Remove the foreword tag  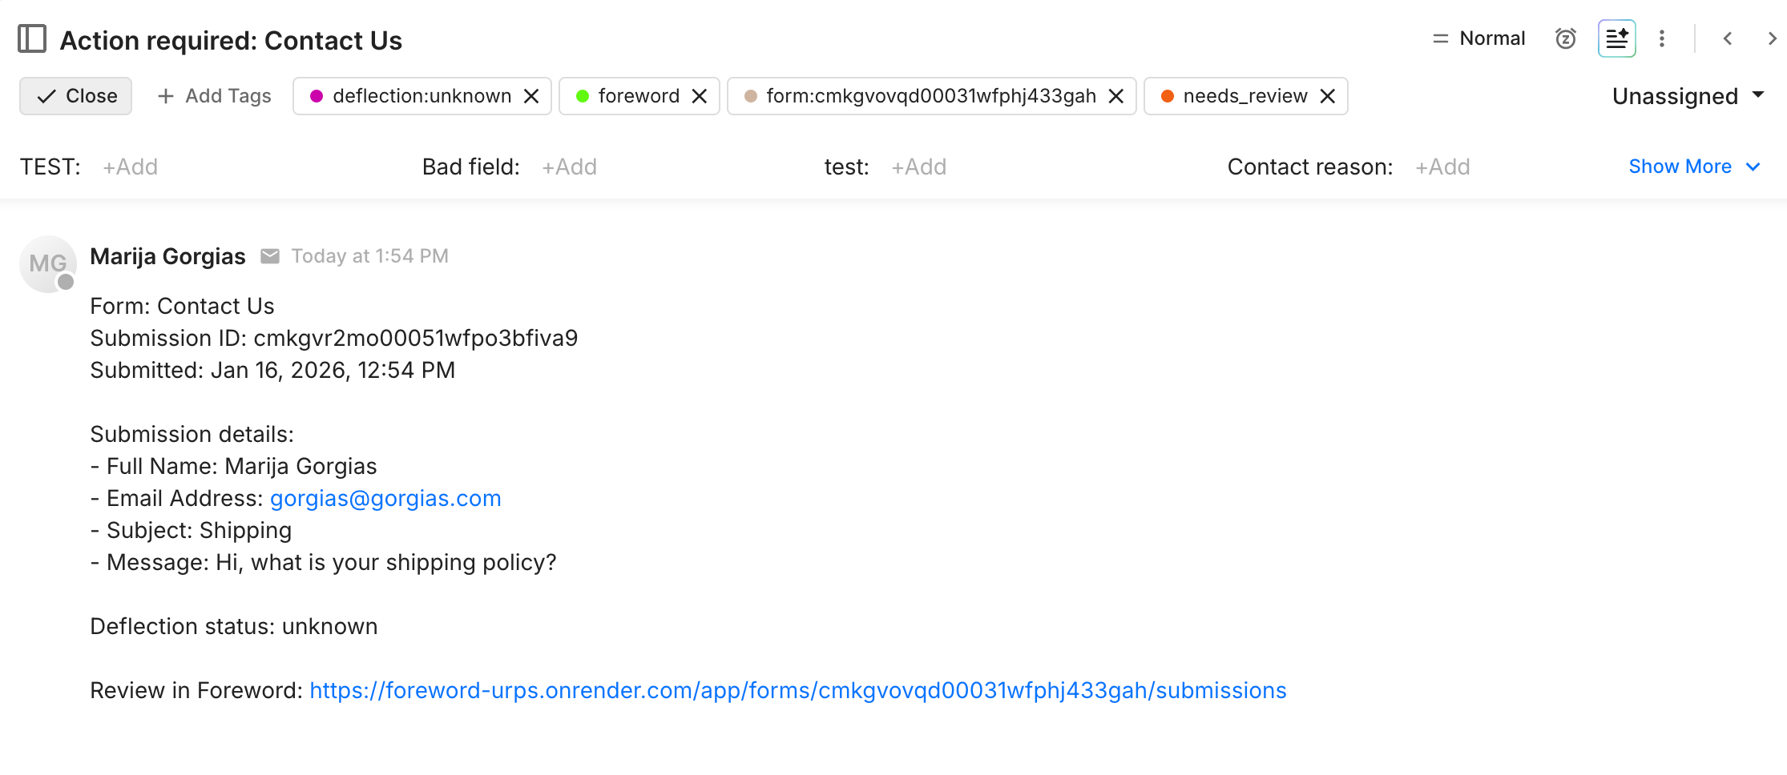pyautogui.click(x=700, y=96)
